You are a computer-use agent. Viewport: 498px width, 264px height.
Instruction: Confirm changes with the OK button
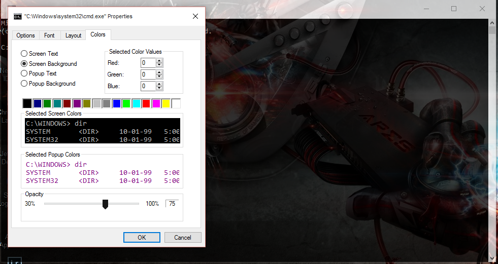(x=142, y=237)
